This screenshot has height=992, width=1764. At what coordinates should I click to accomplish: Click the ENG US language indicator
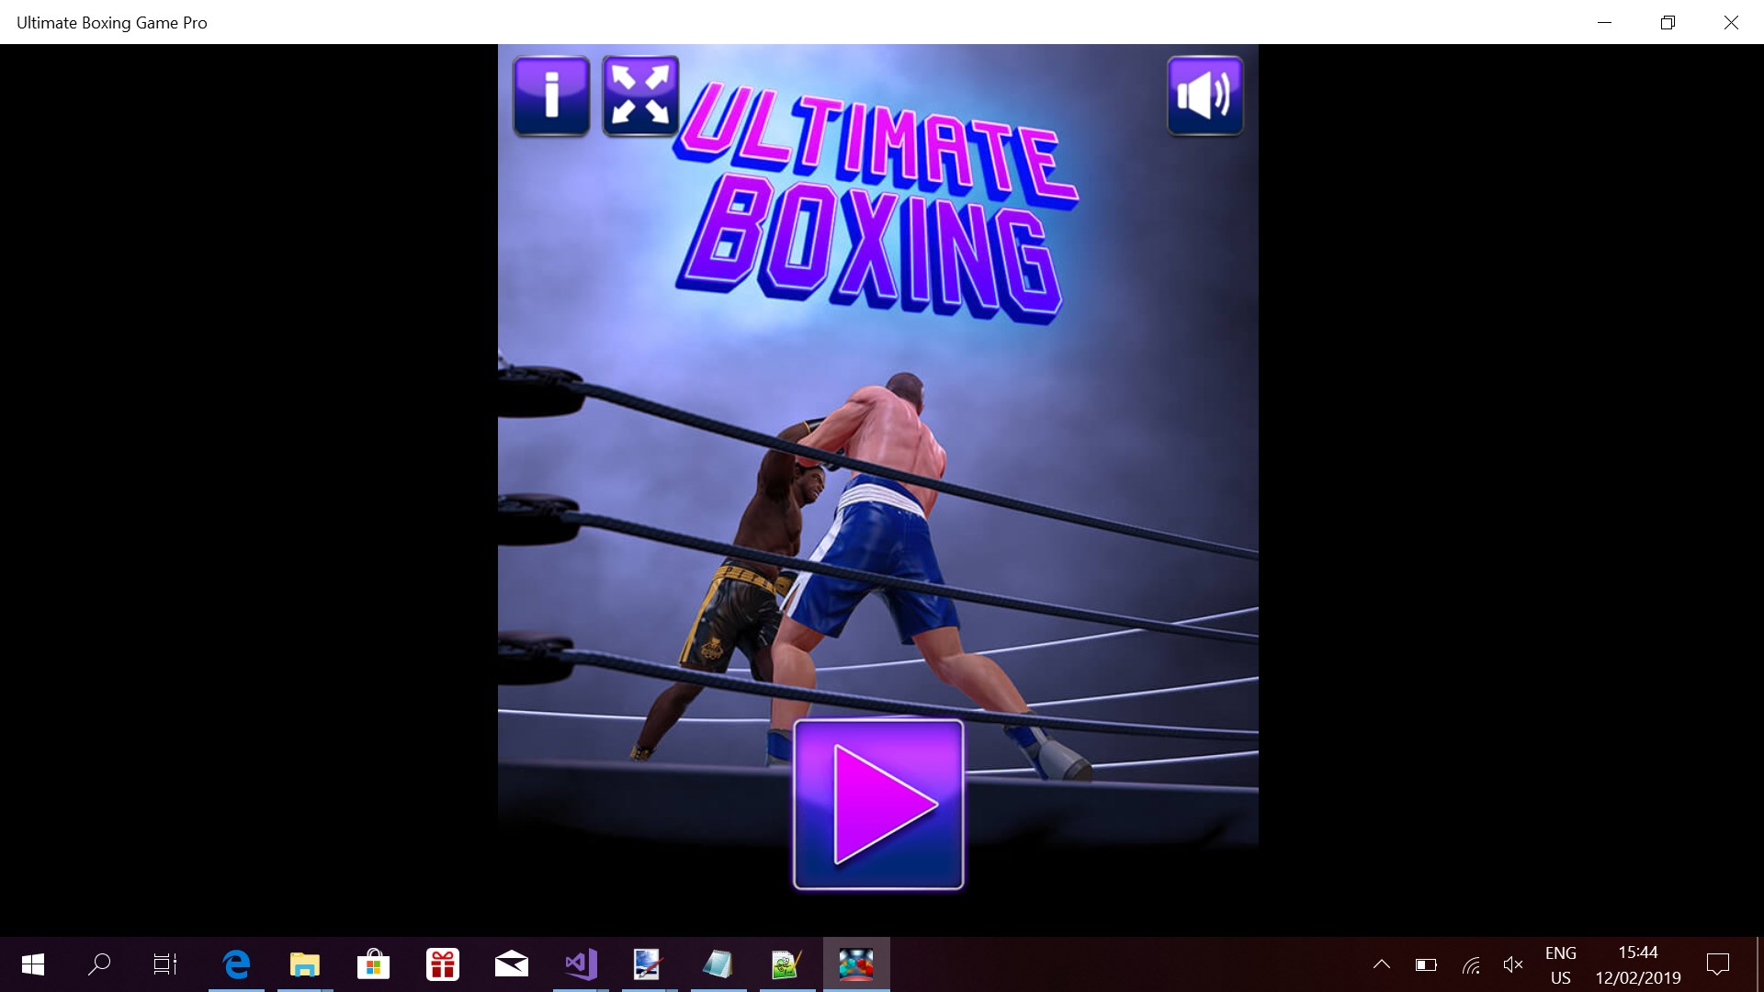(x=1560, y=964)
